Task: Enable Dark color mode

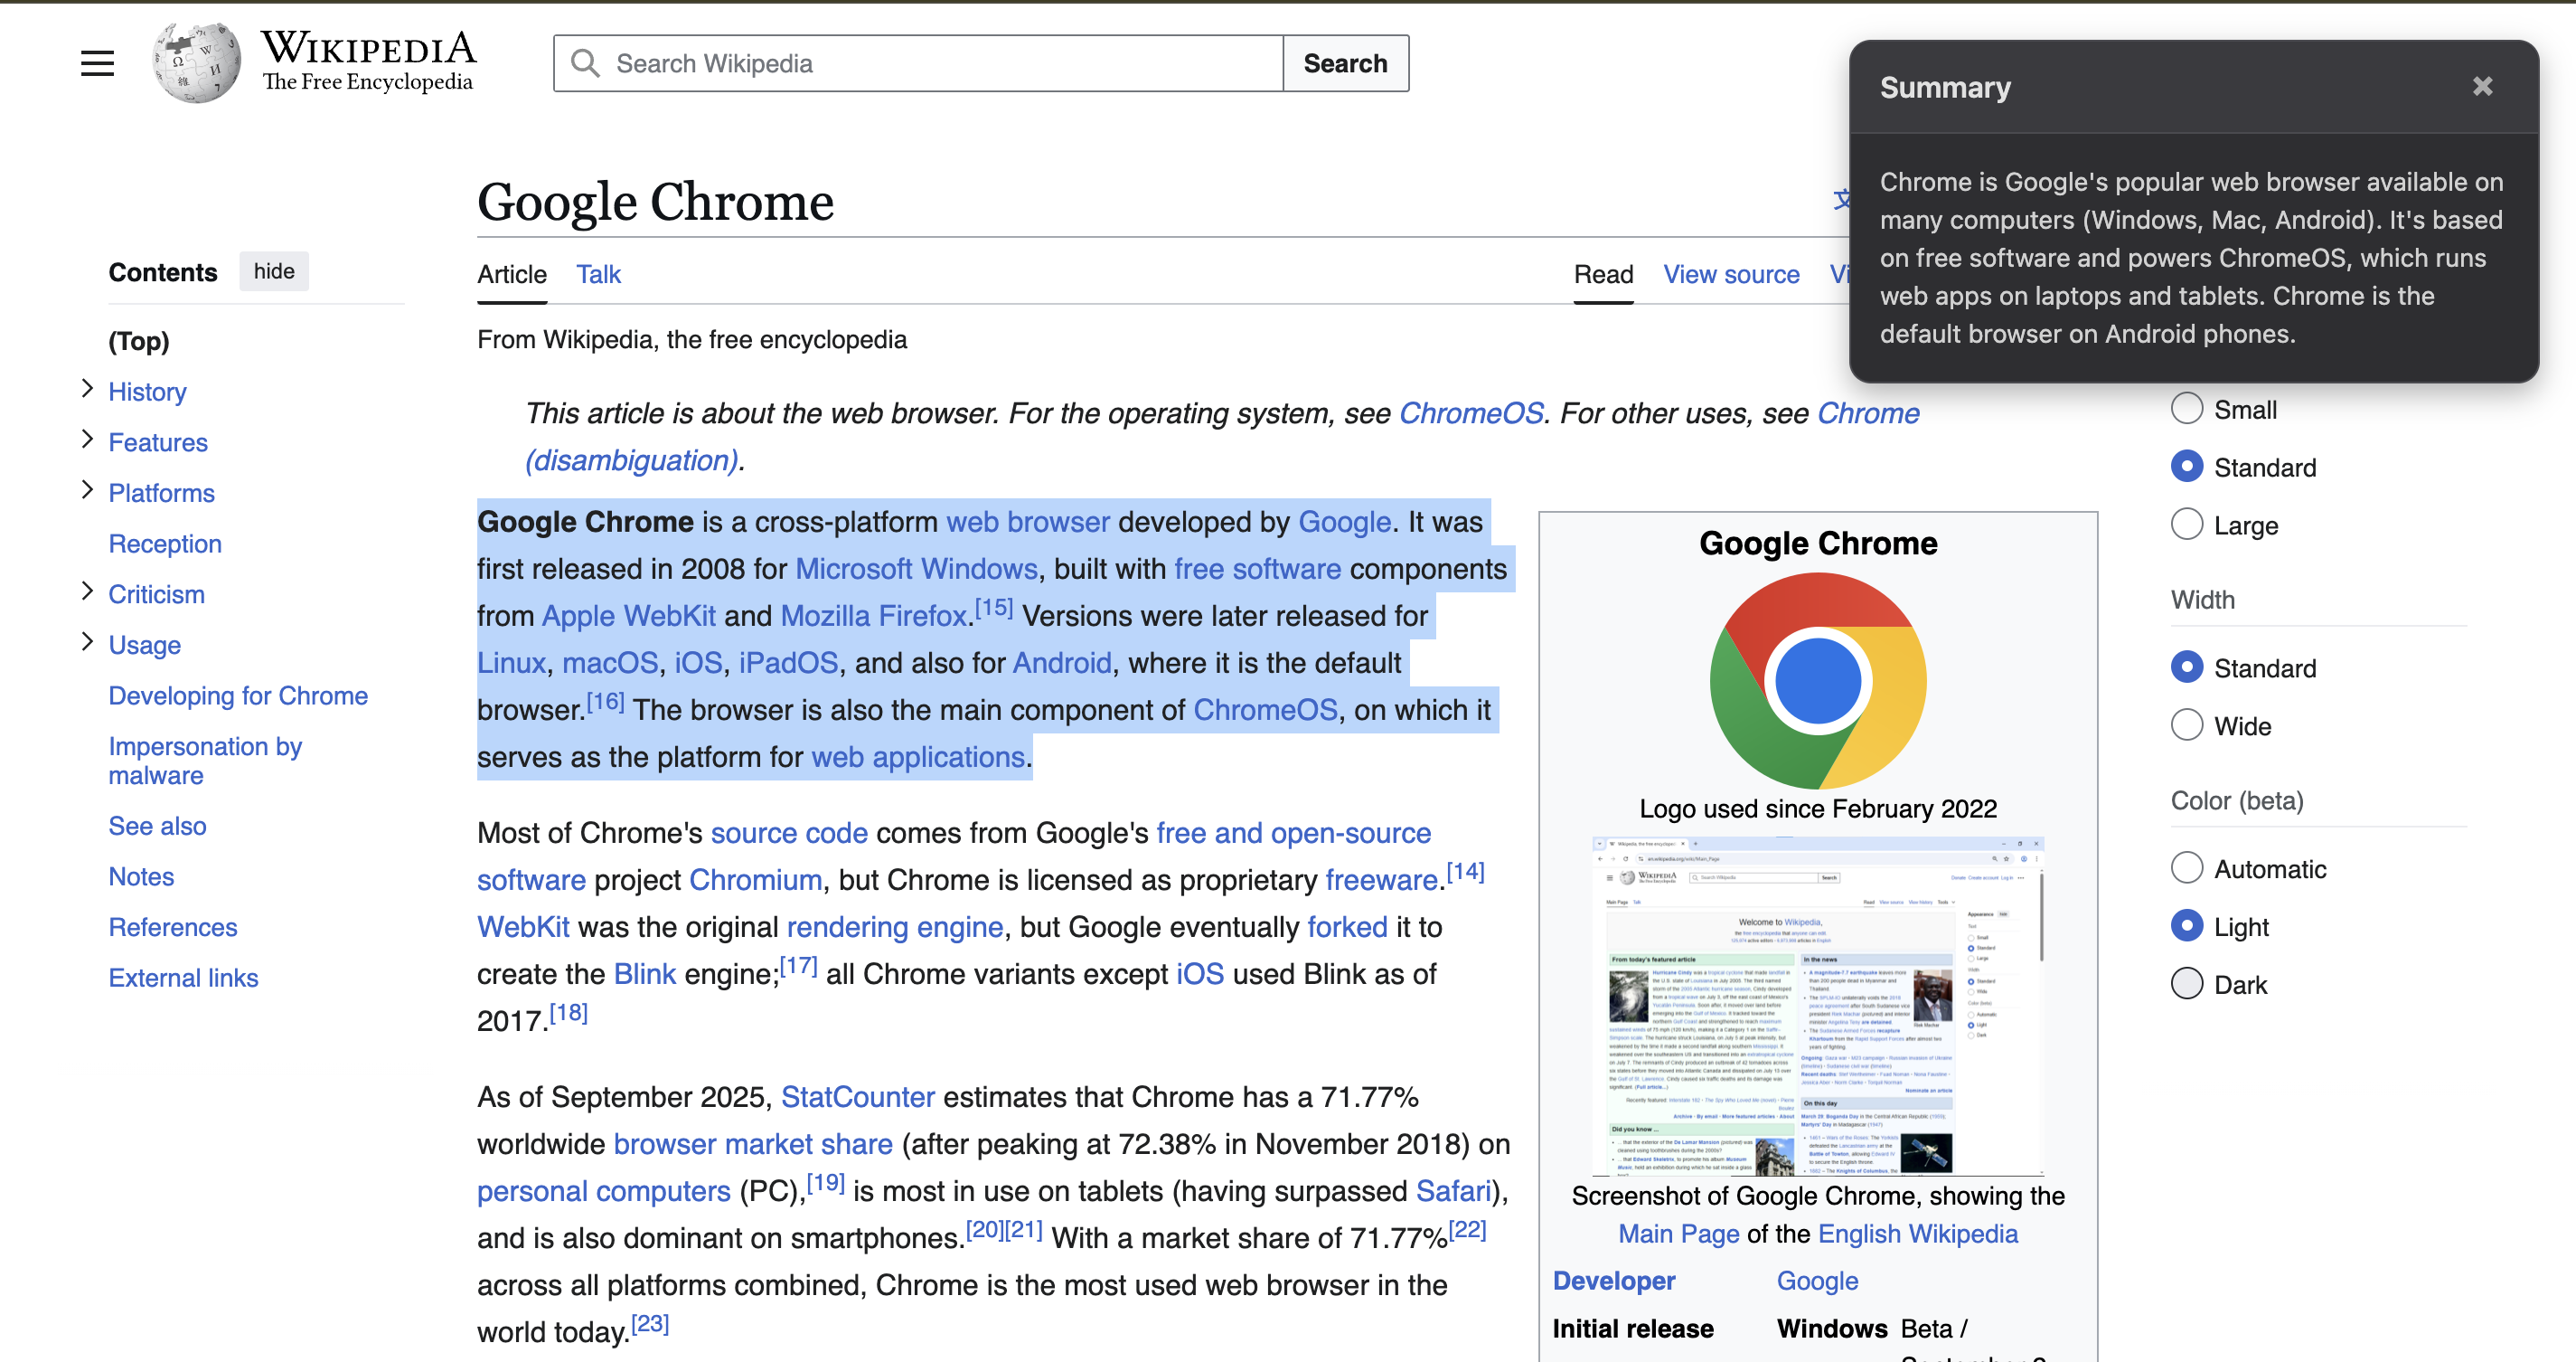Action: tap(2187, 984)
